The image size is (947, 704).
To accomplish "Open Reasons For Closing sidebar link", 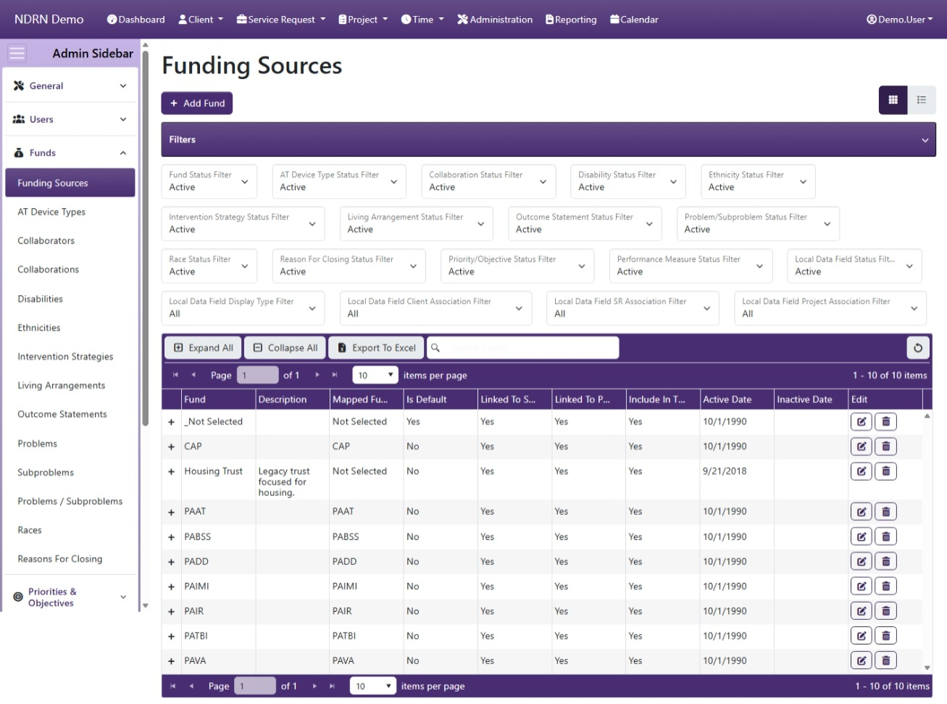I will [x=60, y=559].
